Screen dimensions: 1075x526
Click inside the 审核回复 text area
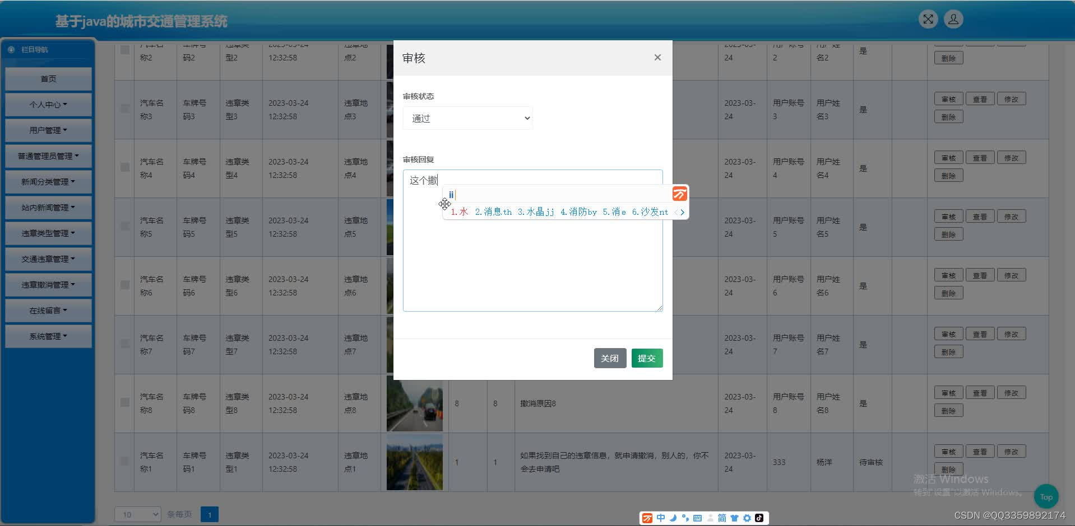click(532, 241)
